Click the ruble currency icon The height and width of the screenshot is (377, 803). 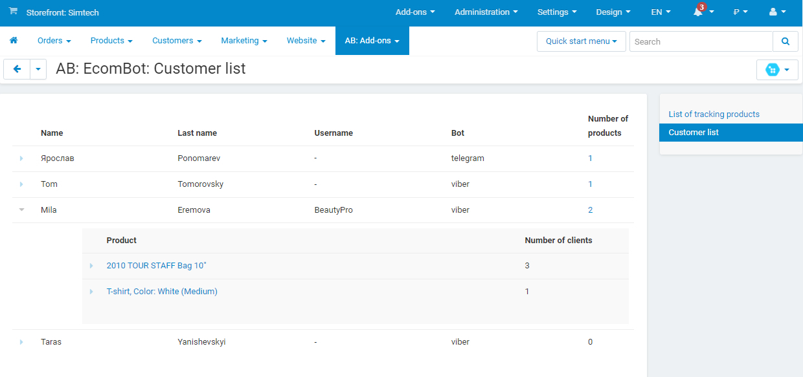(x=737, y=12)
